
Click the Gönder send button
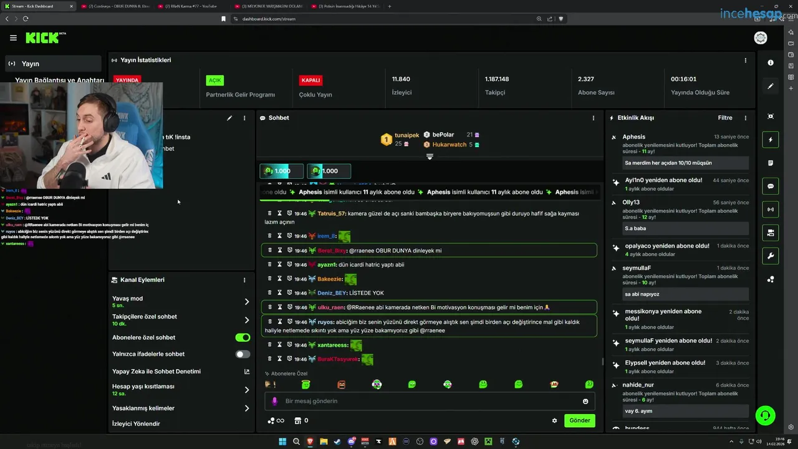point(580,420)
